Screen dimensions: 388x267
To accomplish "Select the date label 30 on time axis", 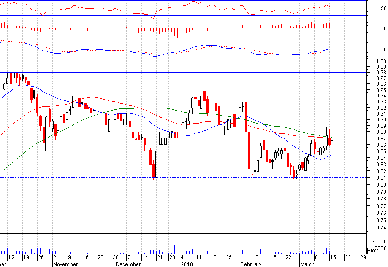I will 116,257.
